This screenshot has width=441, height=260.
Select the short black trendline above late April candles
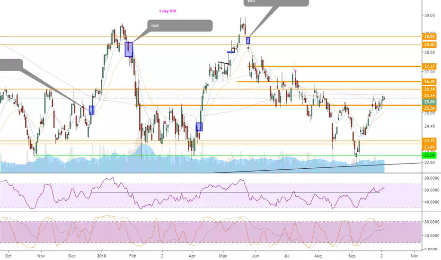tap(224, 63)
